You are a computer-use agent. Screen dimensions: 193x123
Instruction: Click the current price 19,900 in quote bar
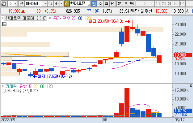[14, 11]
